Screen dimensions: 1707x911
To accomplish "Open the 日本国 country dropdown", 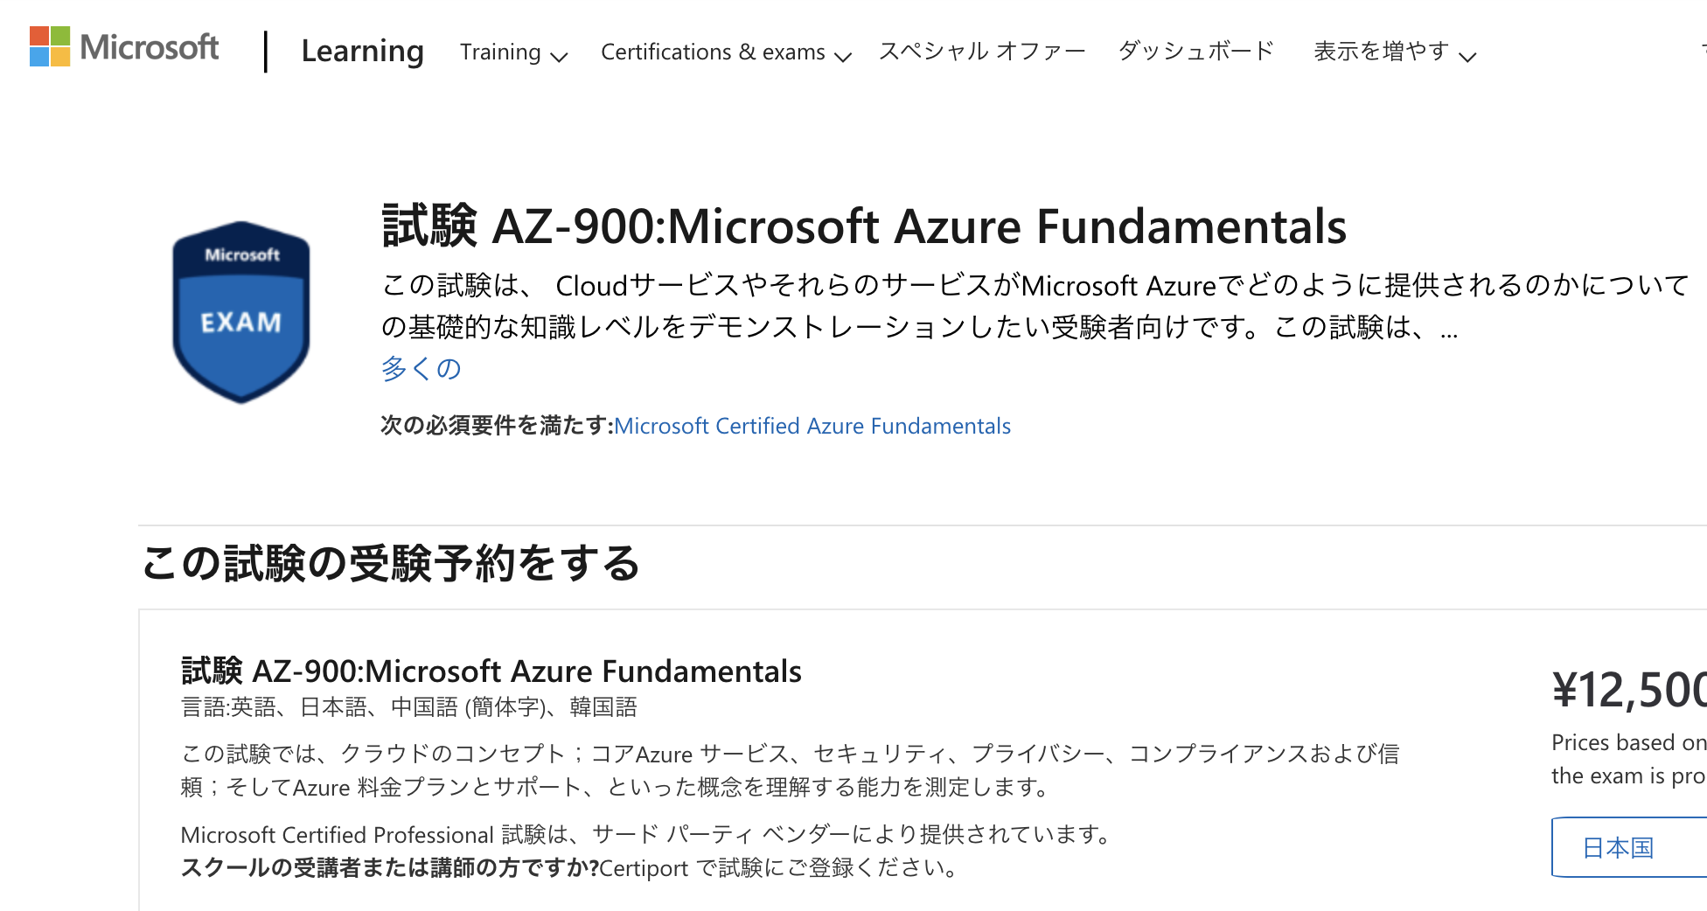I will point(1628,847).
